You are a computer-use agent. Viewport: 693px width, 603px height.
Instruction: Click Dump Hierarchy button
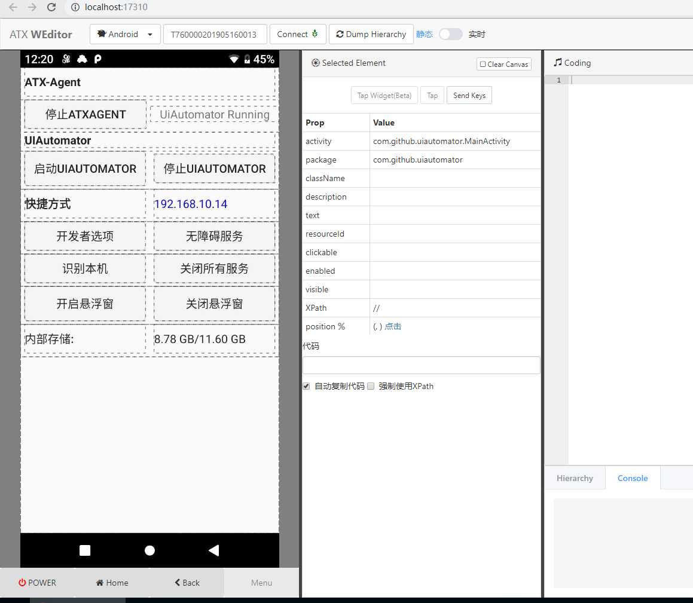tap(371, 34)
